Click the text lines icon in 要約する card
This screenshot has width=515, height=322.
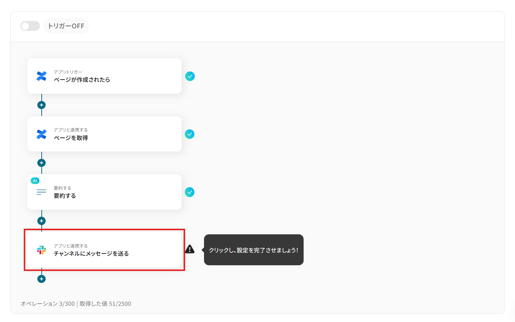(41, 192)
